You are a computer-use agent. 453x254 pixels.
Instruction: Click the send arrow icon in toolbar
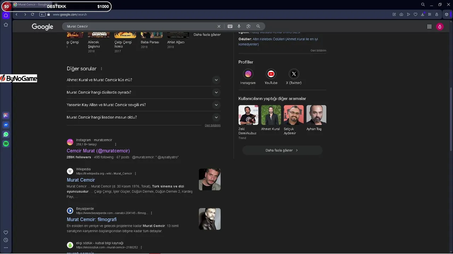[408, 14]
